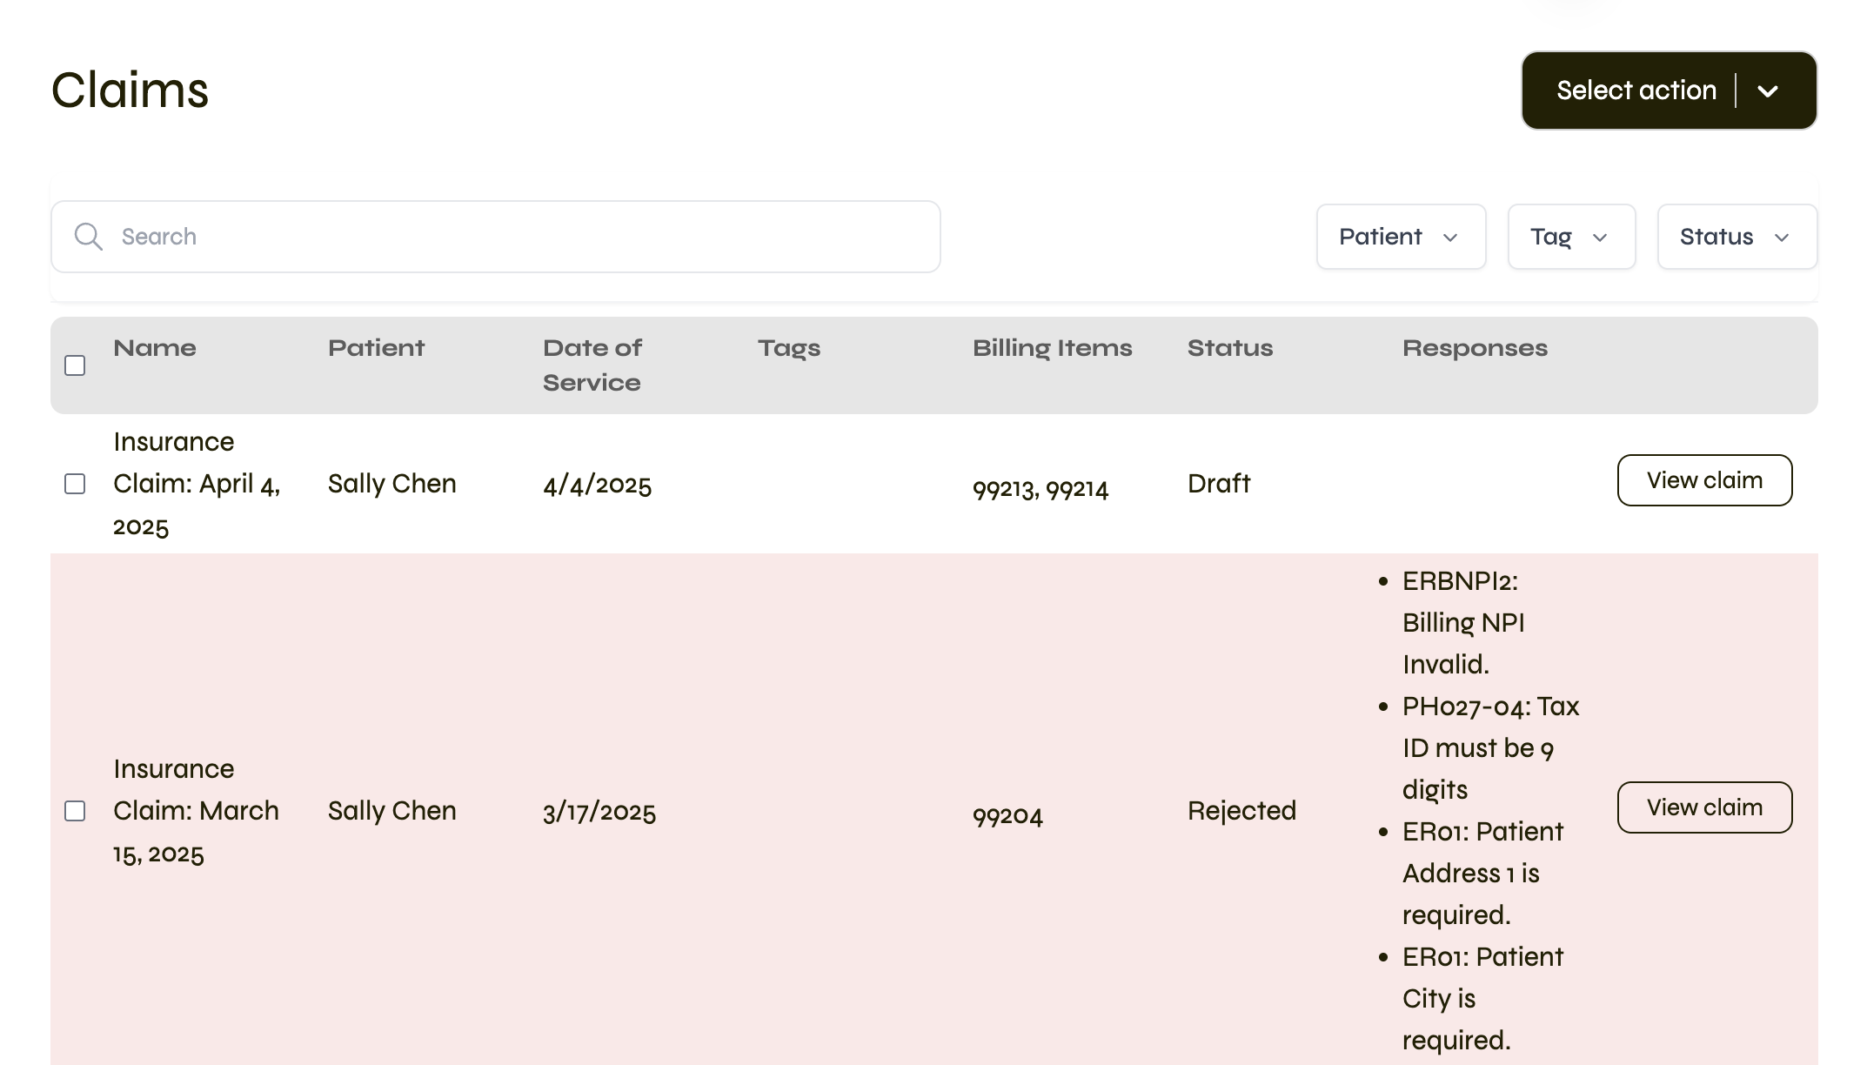The height and width of the screenshot is (1065, 1867).
Task: Click the Responses column header
Action: click(1475, 349)
